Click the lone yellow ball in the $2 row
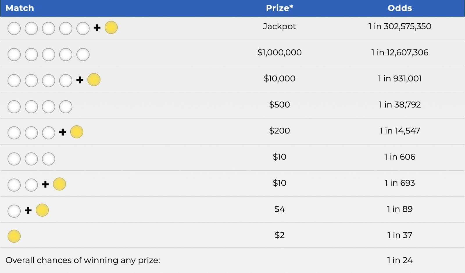 click(14, 236)
